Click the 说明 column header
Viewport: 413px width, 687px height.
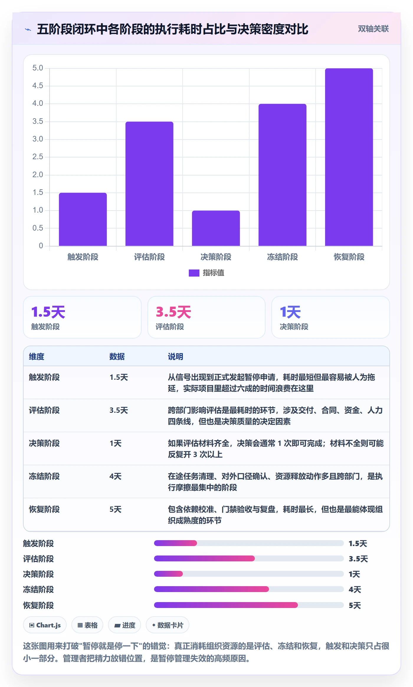click(x=176, y=356)
